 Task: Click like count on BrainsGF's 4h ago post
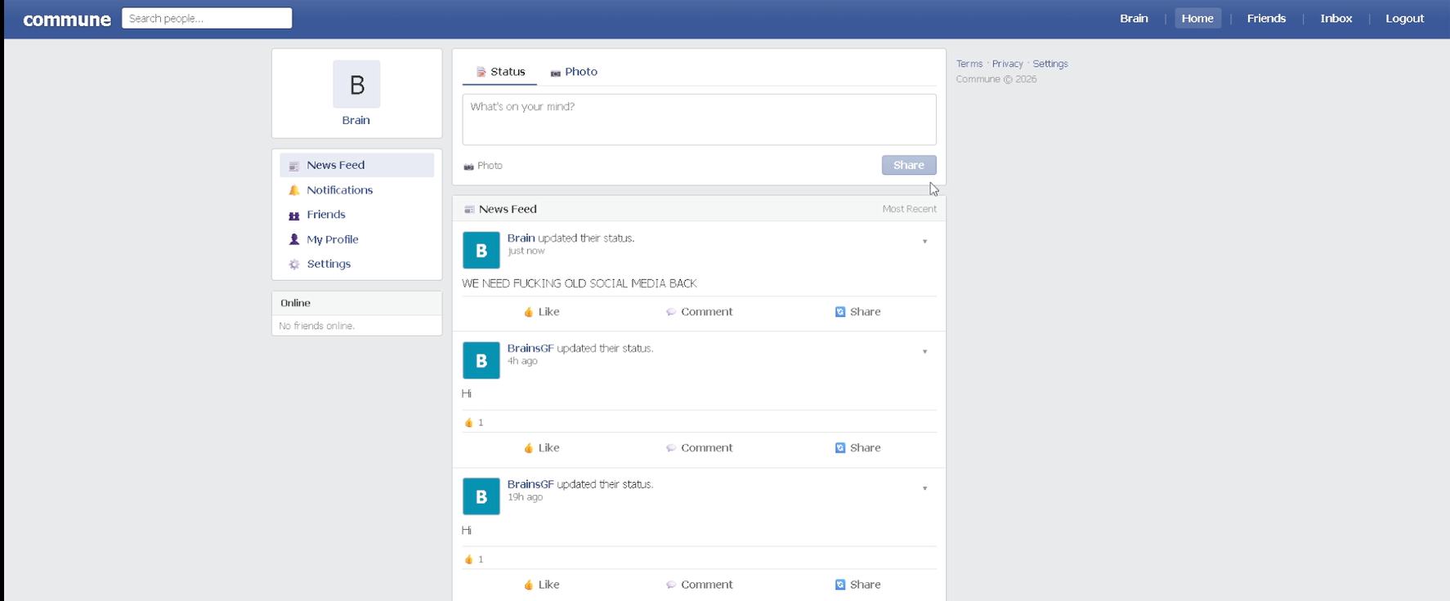(x=474, y=422)
